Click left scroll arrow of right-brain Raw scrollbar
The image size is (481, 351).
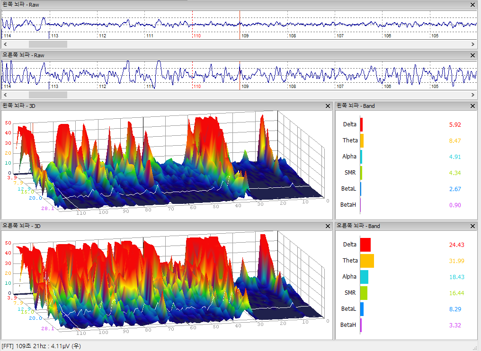(x=5, y=95)
